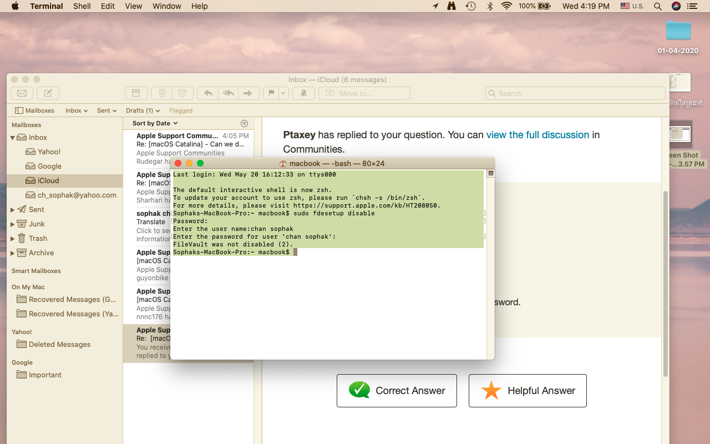Open Time Machine menu bar icon
This screenshot has height=444, width=710.
coord(471,6)
